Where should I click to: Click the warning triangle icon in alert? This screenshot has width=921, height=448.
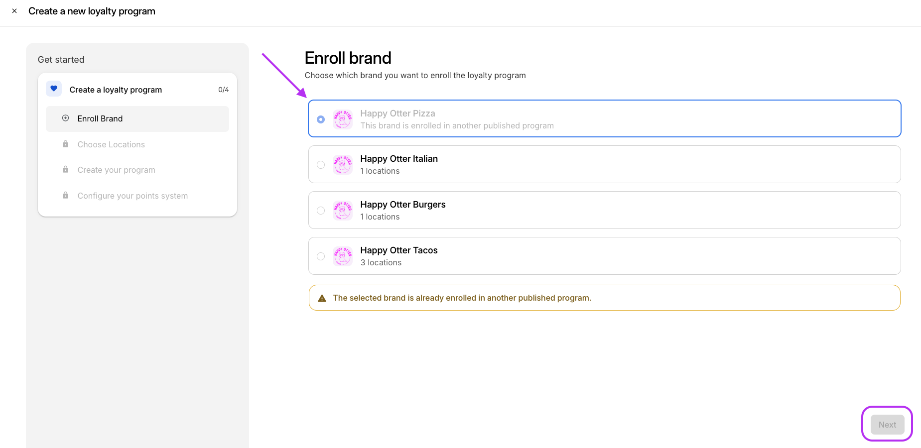click(322, 298)
